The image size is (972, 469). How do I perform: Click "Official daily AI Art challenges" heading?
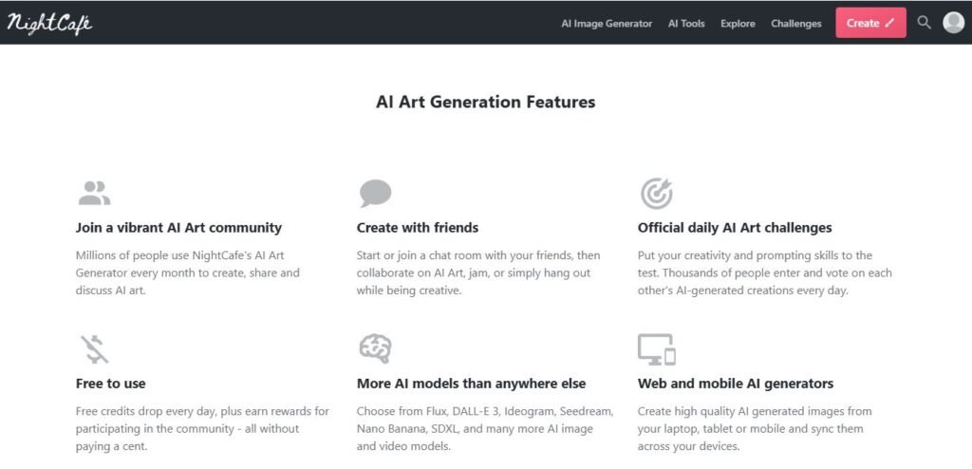click(x=734, y=228)
